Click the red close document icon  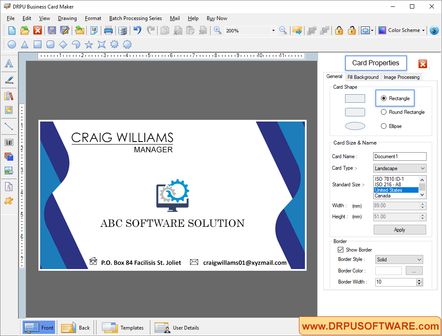38,30
